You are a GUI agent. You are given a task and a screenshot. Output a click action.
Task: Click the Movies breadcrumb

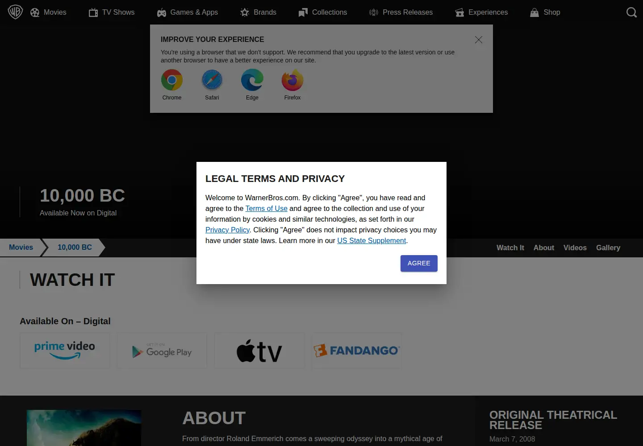(21, 248)
